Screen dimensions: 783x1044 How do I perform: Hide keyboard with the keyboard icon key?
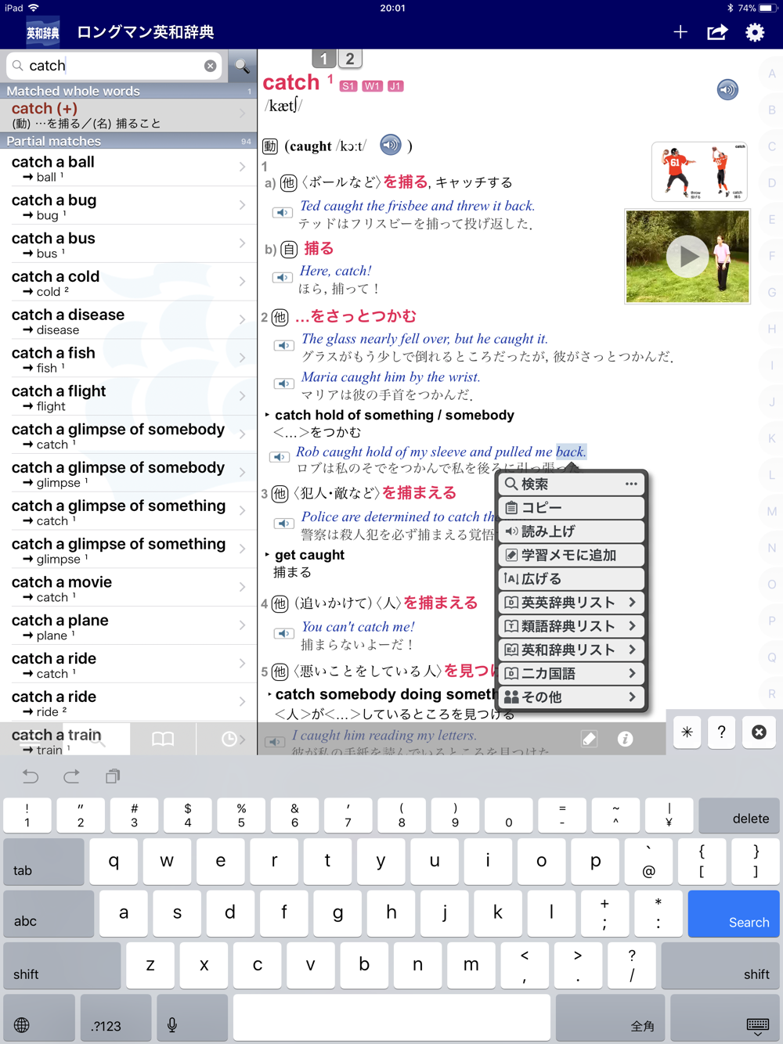pos(725,1017)
